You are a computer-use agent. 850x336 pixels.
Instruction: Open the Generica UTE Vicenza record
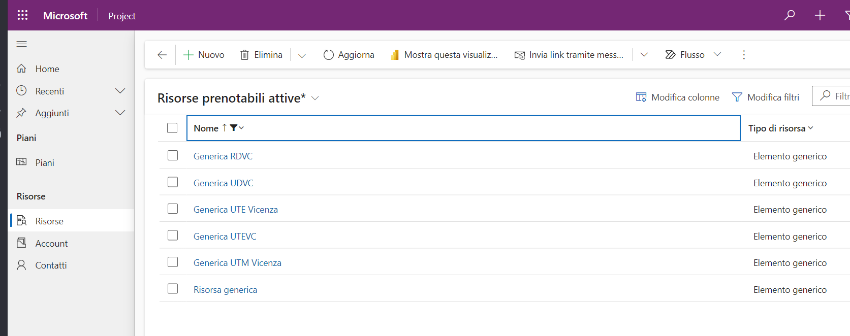point(236,210)
